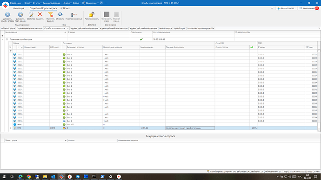Open Отчеты menu
The height and width of the screenshot is (180, 321).
click(x=37, y=3)
